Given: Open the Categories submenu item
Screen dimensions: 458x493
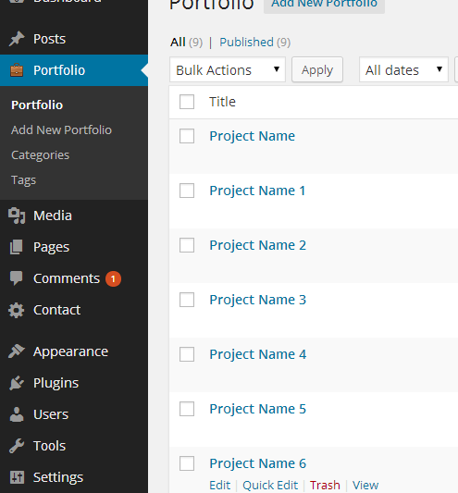Looking at the screenshot, I should [41, 155].
